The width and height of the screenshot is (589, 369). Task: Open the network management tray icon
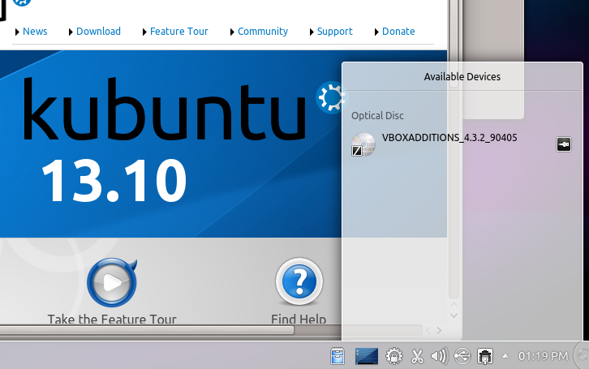[485, 356]
